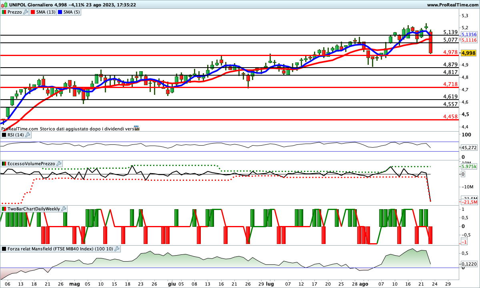Open the Forza relat Mansfield settings wrench

(117, 249)
